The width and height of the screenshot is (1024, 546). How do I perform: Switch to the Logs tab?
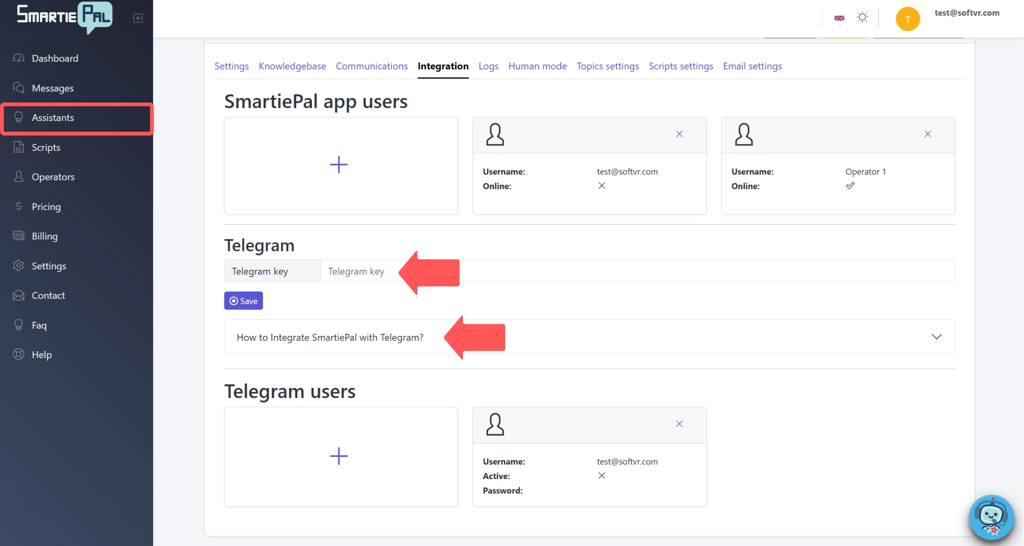[488, 66]
